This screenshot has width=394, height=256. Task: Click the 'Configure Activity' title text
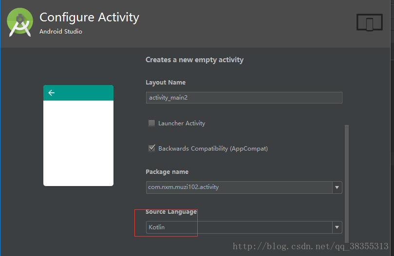(x=89, y=17)
